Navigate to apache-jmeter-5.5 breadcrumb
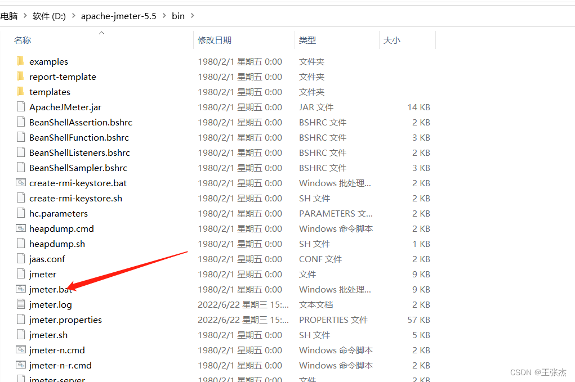575x382 pixels. click(118, 16)
